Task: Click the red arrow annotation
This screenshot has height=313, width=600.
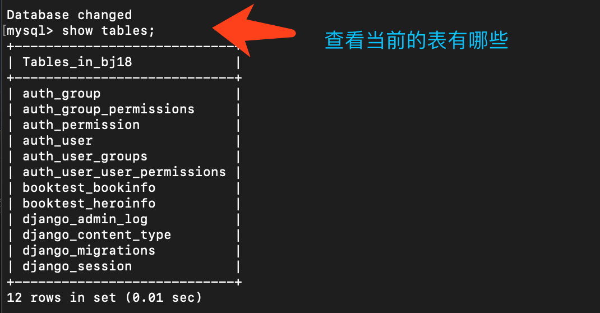Action: [253, 31]
